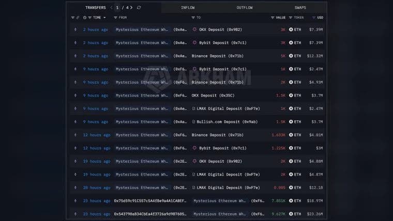Go to previous page of transfers
Image resolution: width=393 pixels, height=221 pixels.
(x=111, y=8)
